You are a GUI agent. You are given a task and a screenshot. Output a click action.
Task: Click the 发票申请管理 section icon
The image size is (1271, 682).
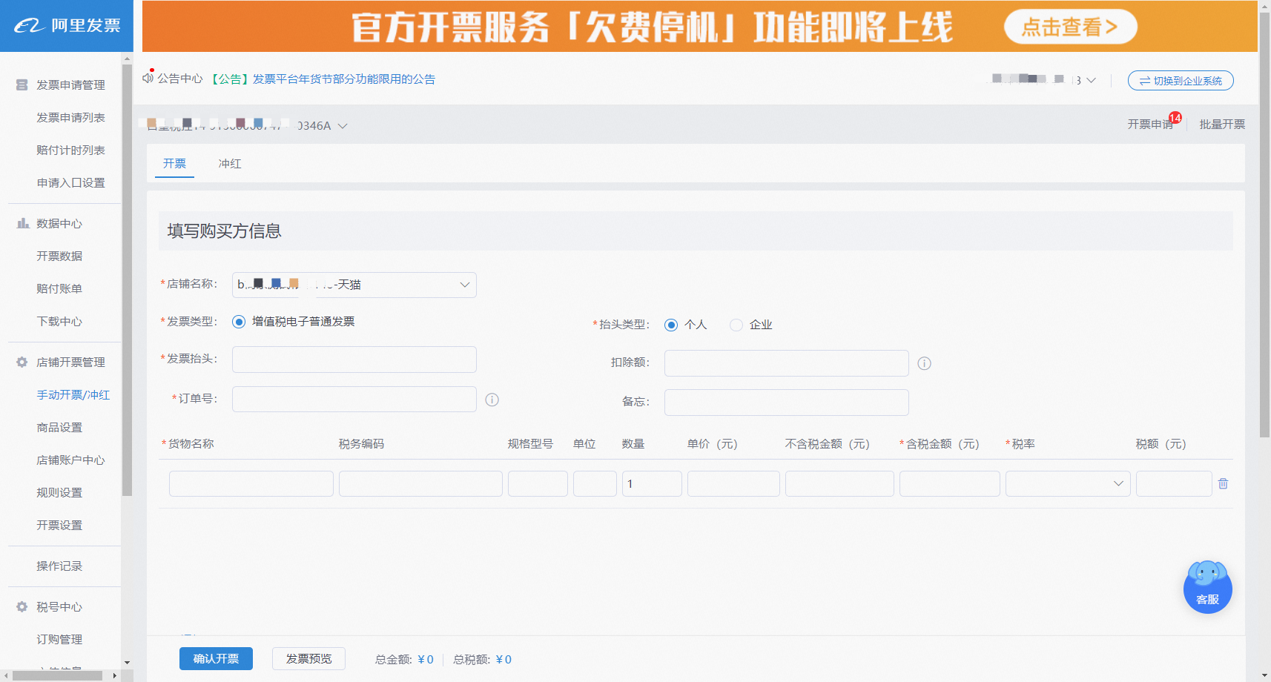[22, 85]
